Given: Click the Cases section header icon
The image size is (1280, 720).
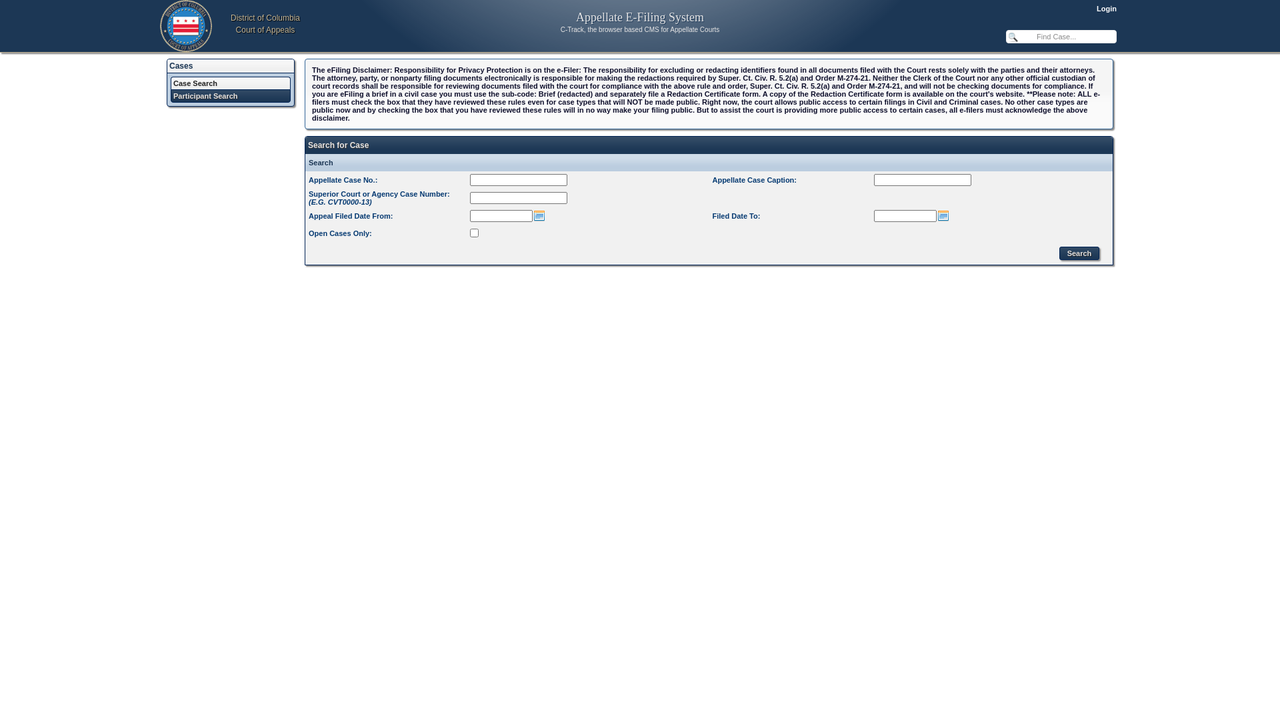Looking at the screenshot, I should pyautogui.click(x=181, y=66).
